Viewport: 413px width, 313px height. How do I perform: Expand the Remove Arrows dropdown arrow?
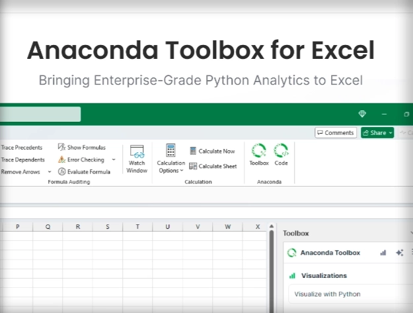50,171
